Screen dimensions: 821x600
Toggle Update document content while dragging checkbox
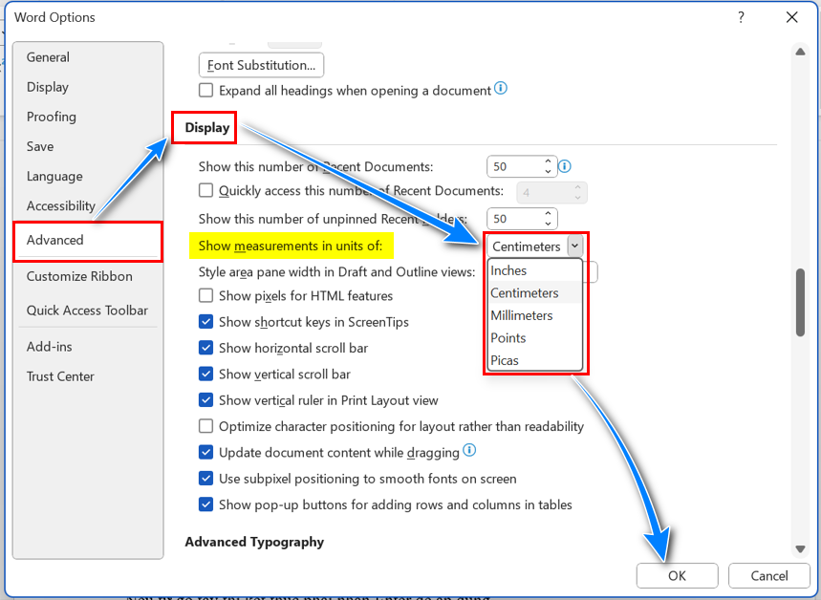[x=205, y=452]
